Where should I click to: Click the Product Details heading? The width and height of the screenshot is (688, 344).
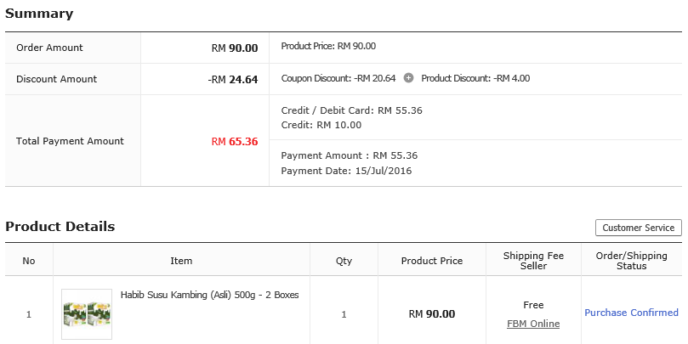[x=60, y=227]
